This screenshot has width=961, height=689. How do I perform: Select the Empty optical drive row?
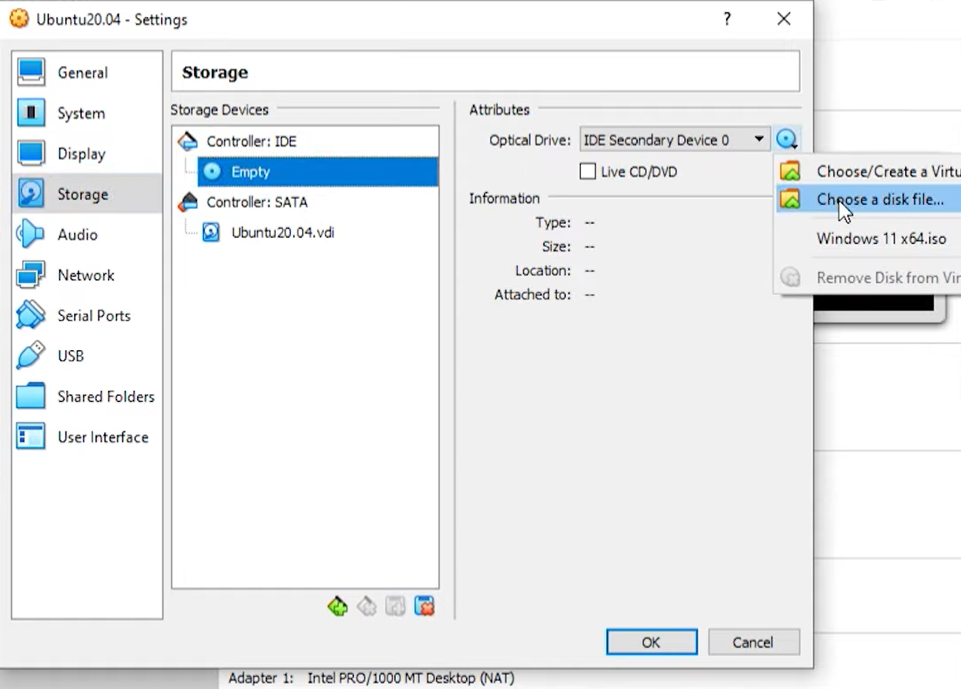click(x=318, y=172)
